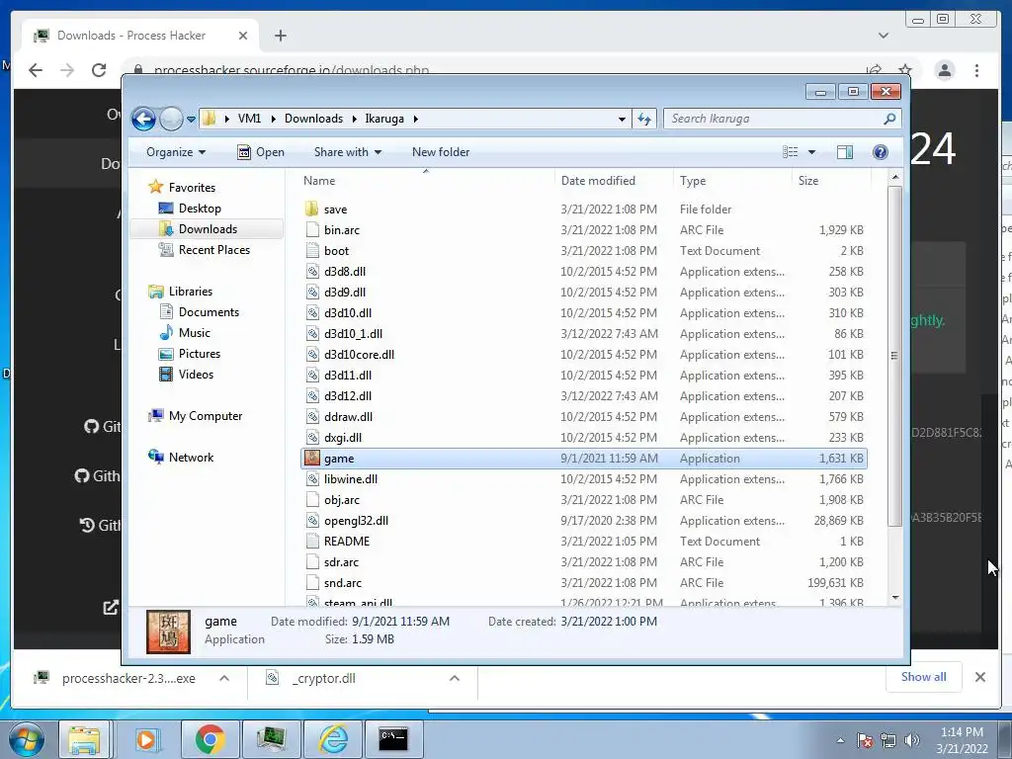Viewport: 1012px width, 759px height.
Task: Open recent locations dropdown beside navigation arrows
Action: pyautogui.click(x=191, y=120)
